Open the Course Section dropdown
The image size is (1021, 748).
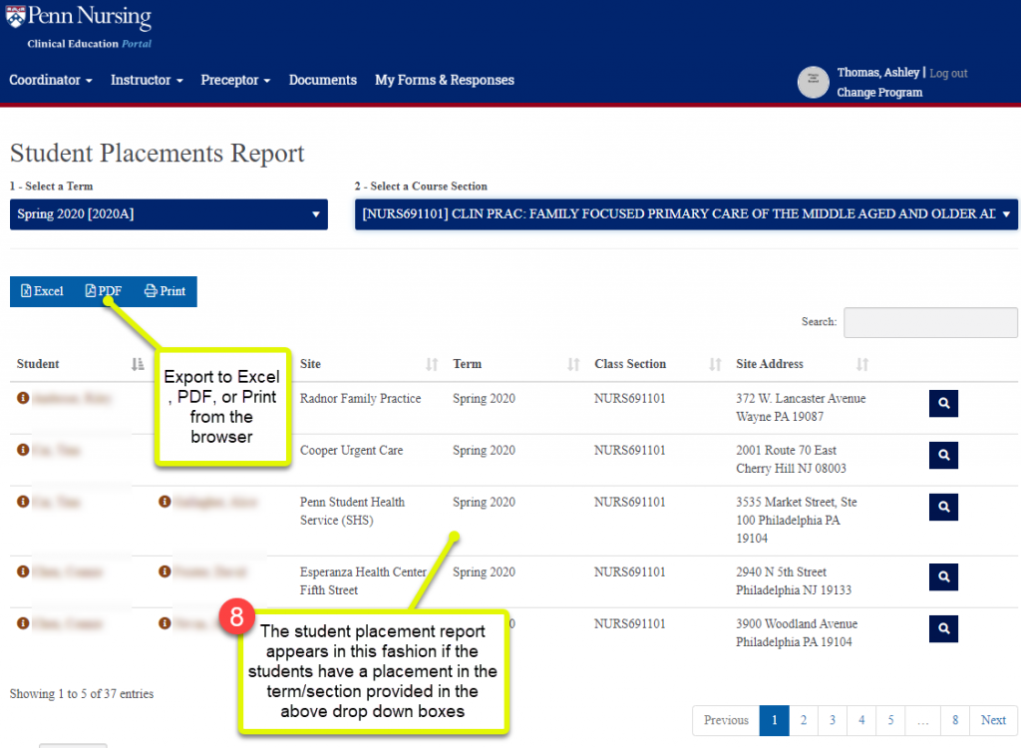coord(686,214)
